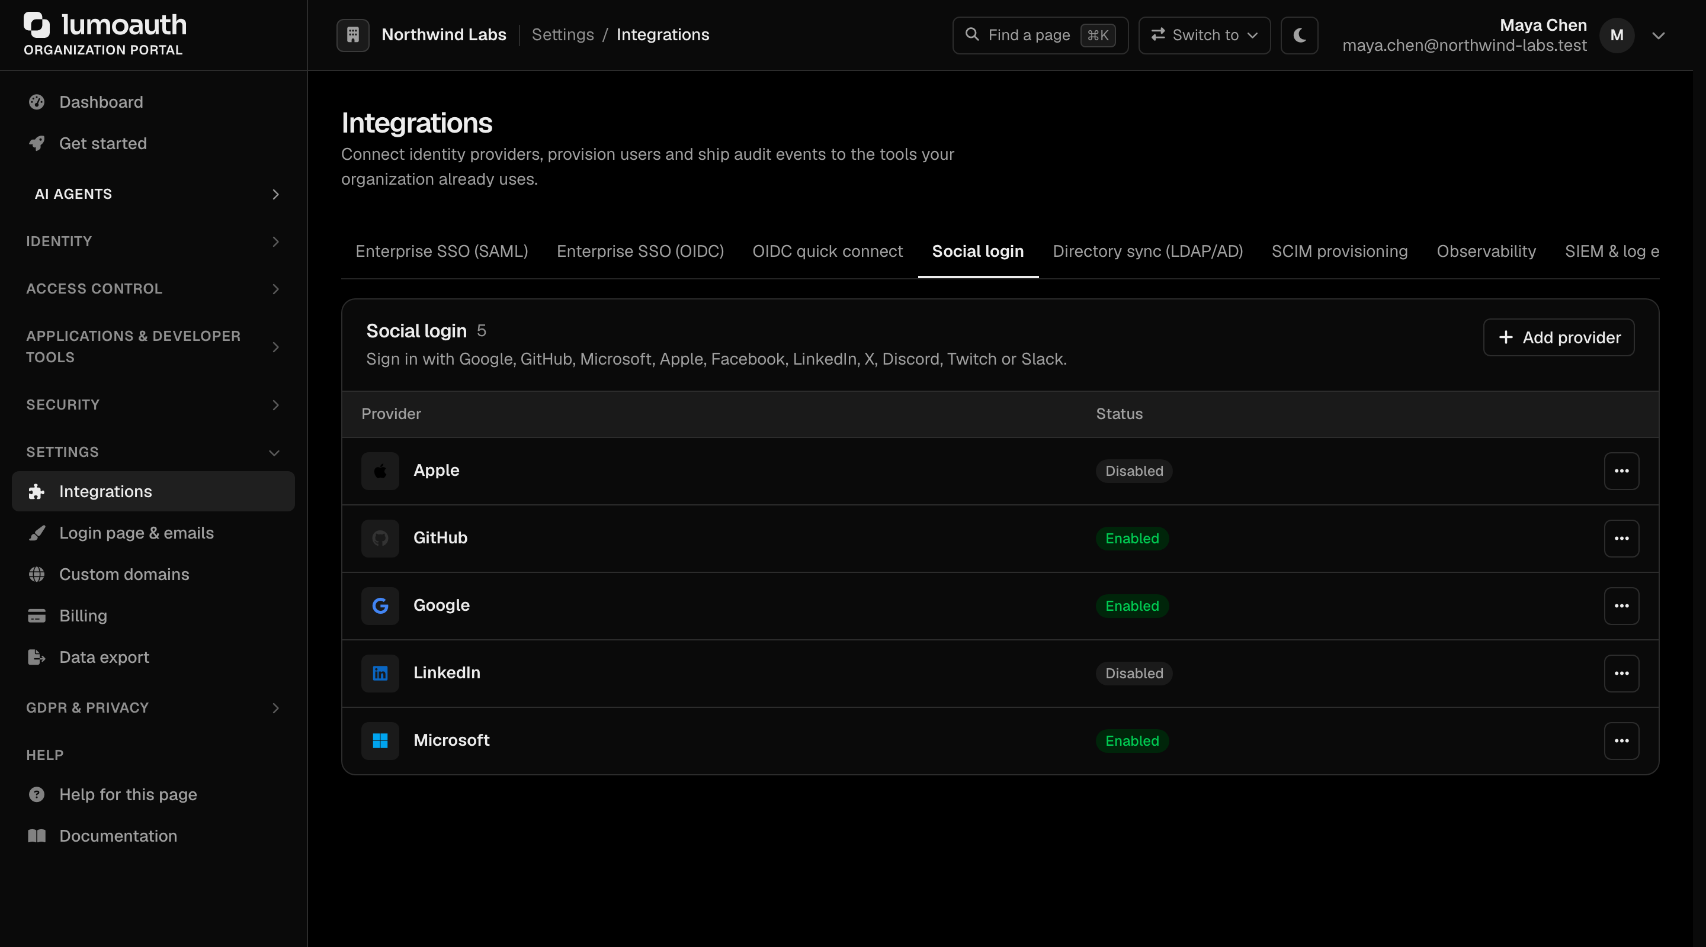Collapse the Settings section
Screen dimensions: 1706x947
coord(153,452)
